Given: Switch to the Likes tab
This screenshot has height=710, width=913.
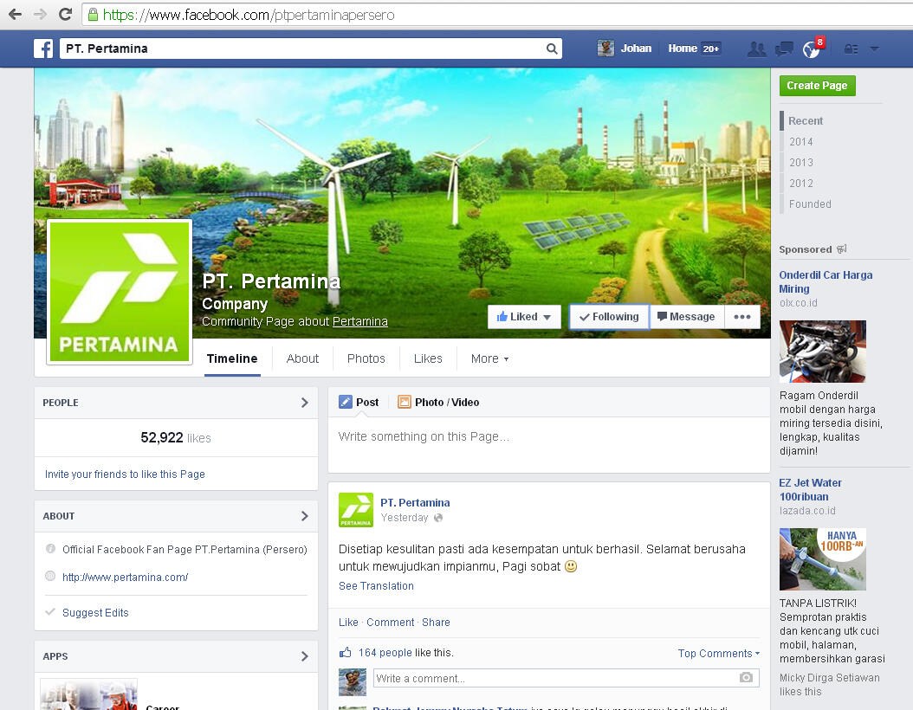Looking at the screenshot, I should pos(428,358).
